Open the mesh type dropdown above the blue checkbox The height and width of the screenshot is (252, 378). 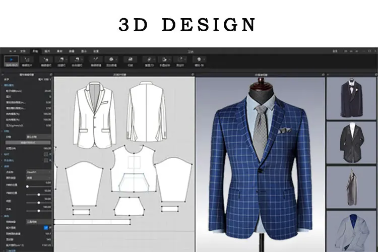click(39, 222)
